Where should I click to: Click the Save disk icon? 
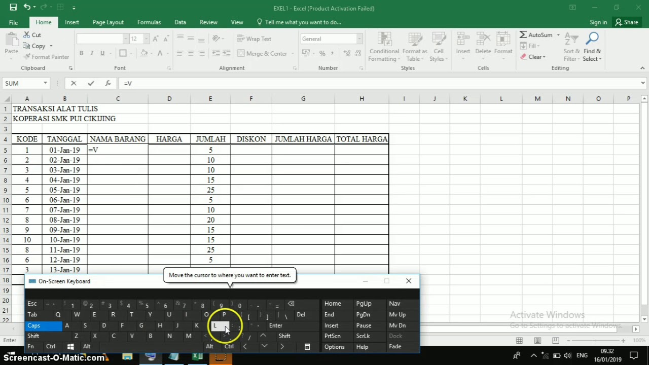coord(13,8)
